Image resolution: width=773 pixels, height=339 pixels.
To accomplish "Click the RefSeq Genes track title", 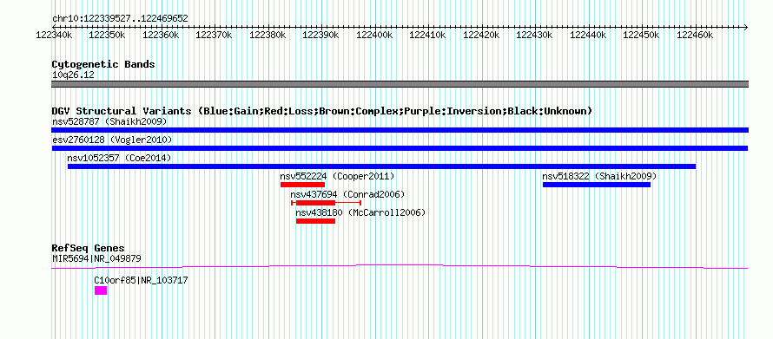I will coord(89,248).
